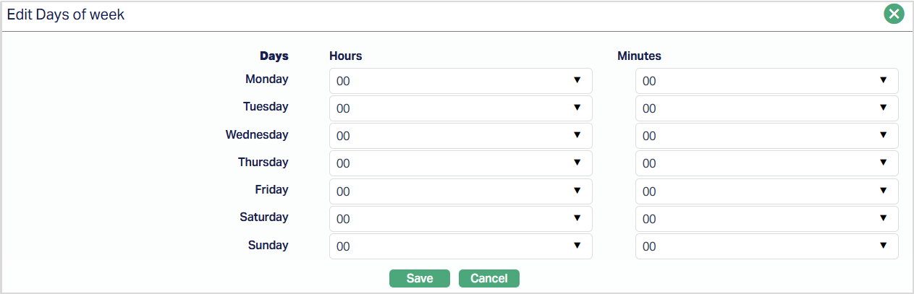Select the Wednesday minutes dropdown

click(x=766, y=136)
